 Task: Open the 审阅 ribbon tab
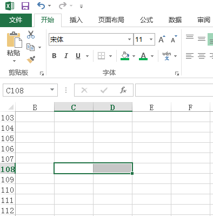[x=204, y=20]
